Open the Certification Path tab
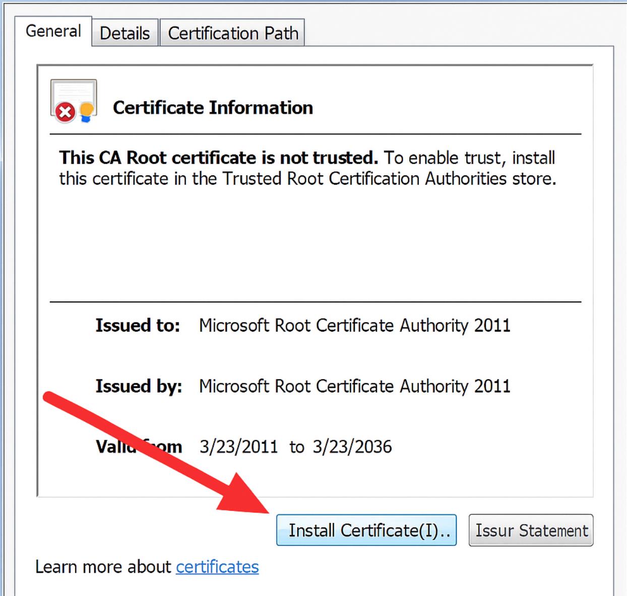 point(233,33)
